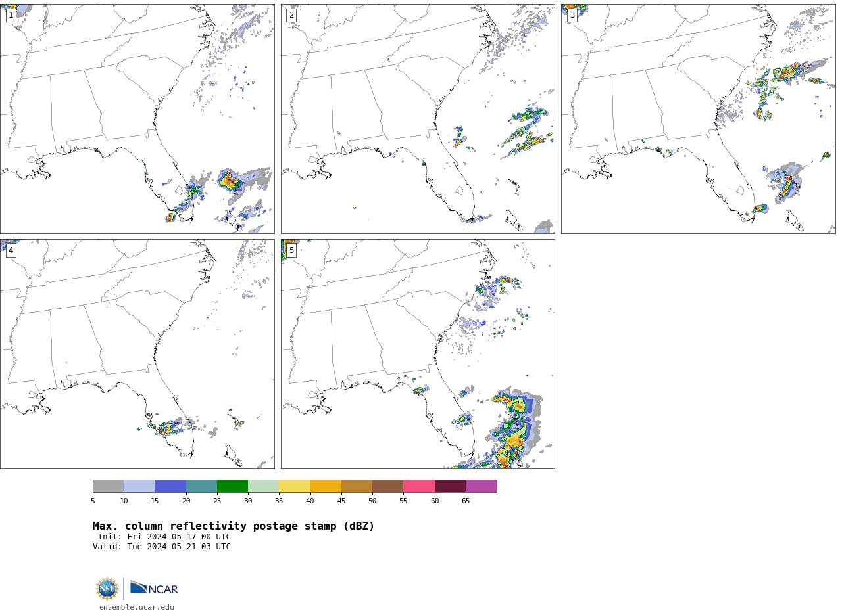Click the colorbar tick label 65
The image size is (842, 615).
466,501
